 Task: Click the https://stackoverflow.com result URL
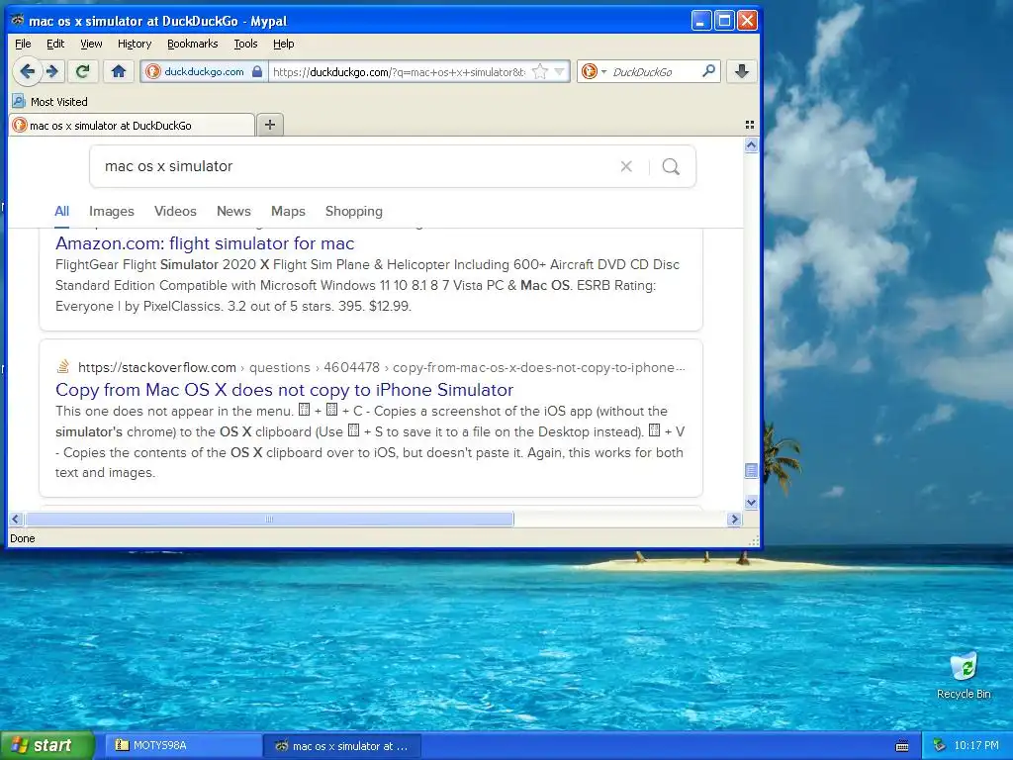[x=157, y=368]
